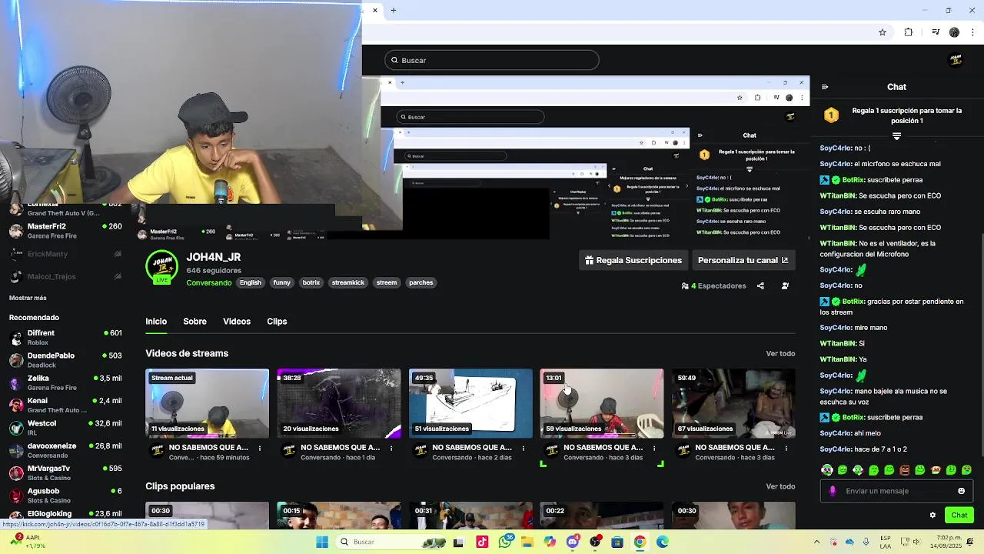Show hidden system tray icons chevron
This screenshot has height=554, width=984.
[816, 542]
